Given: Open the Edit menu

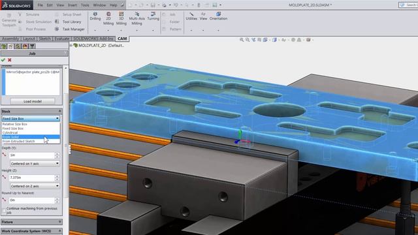Looking at the screenshot, I should (x=50, y=5).
